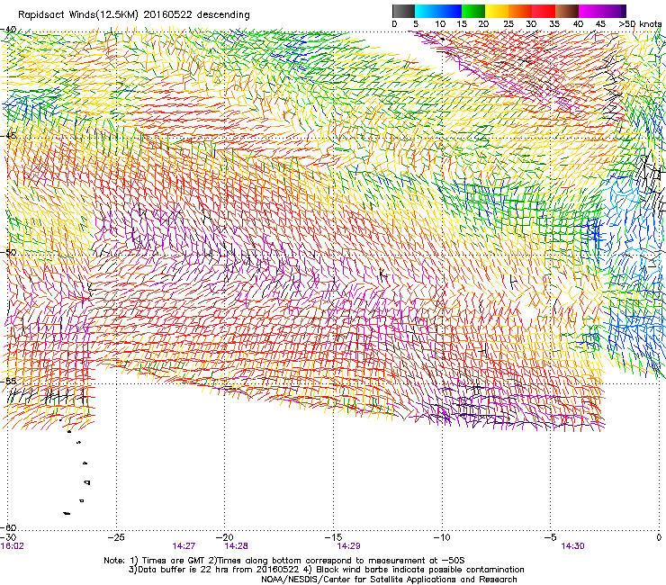Screen dimensions: 666x585
Task: Click the '14:28' time stamp
Action: click(236, 546)
